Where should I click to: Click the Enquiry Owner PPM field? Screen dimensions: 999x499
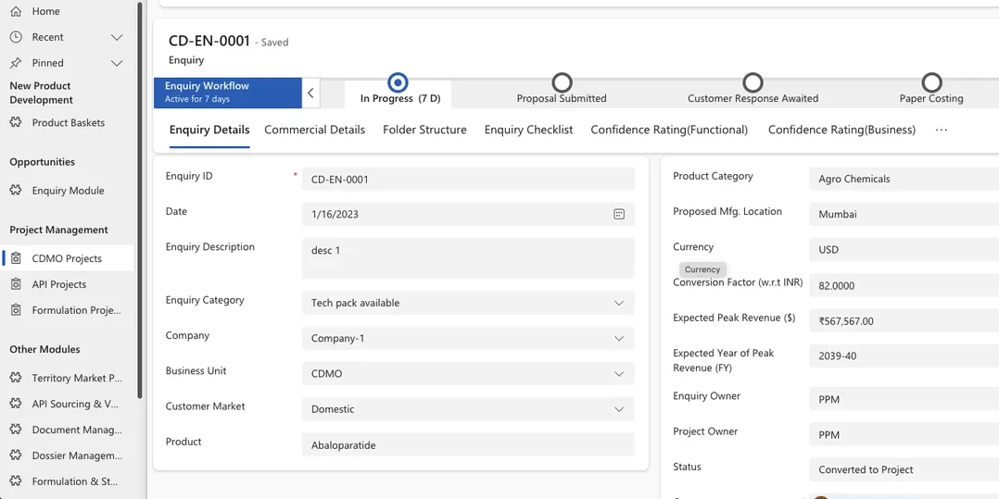[x=904, y=399]
